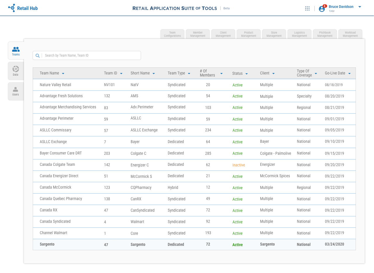The height and width of the screenshot is (273, 374).
Task: Click short name CQPharmacy
Action: (x=141, y=188)
